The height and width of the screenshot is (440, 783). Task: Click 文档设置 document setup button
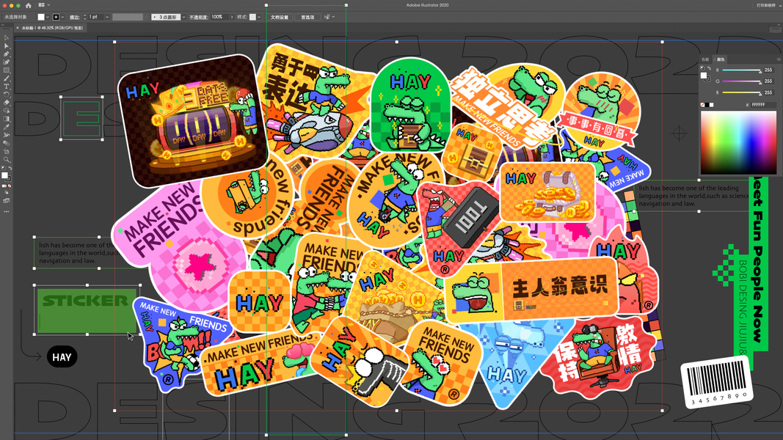point(280,17)
